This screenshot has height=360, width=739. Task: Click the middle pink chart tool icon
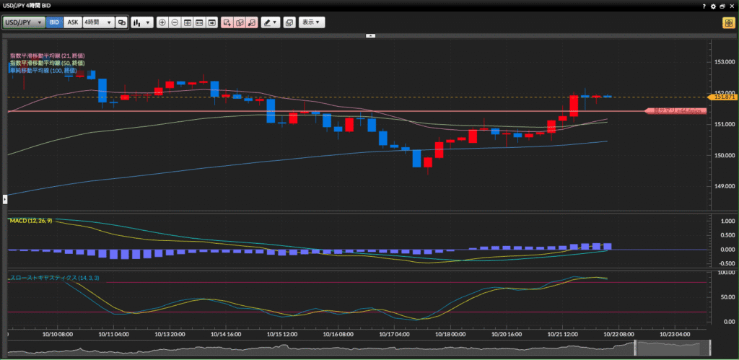tap(240, 22)
